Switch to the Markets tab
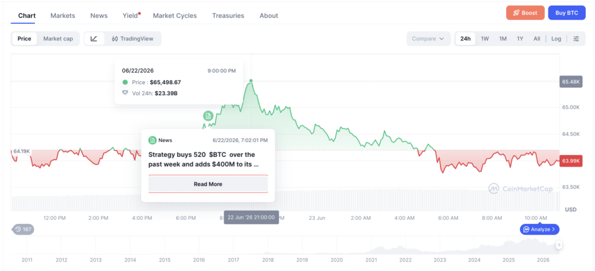This screenshot has height=271, width=595. coord(63,16)
